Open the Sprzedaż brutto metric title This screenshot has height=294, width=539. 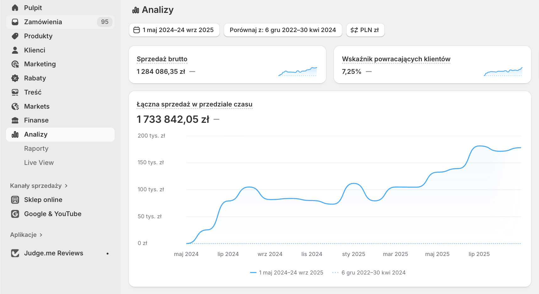click(162, 59)
